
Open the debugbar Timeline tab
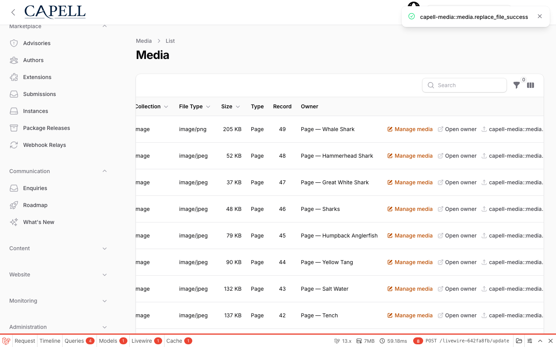tap(50, 341)
